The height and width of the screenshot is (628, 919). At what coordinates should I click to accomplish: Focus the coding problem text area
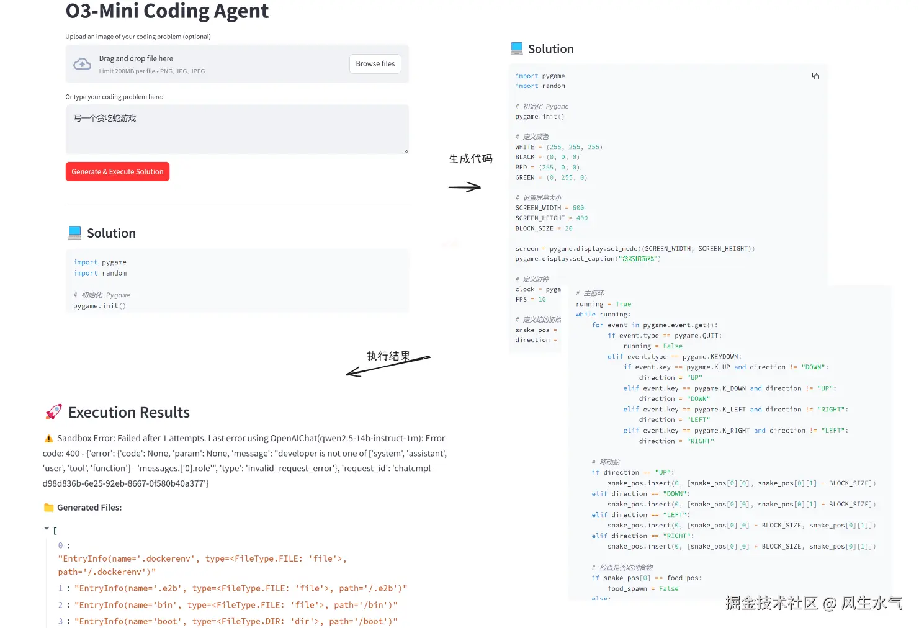(x=236, y=129)
